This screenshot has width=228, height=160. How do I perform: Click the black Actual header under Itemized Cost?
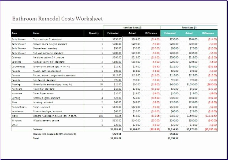[132, 33]
